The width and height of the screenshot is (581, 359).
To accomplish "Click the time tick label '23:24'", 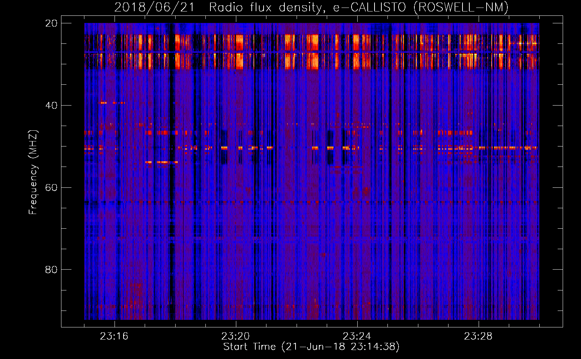I will tap(357, 336).
